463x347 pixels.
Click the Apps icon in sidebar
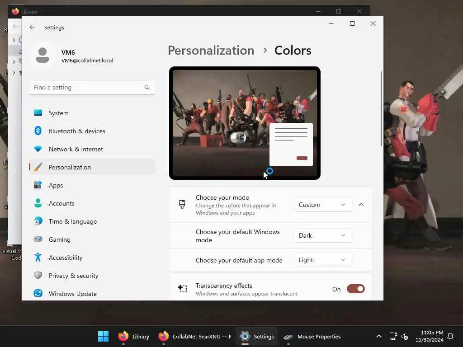click(38, 185)
